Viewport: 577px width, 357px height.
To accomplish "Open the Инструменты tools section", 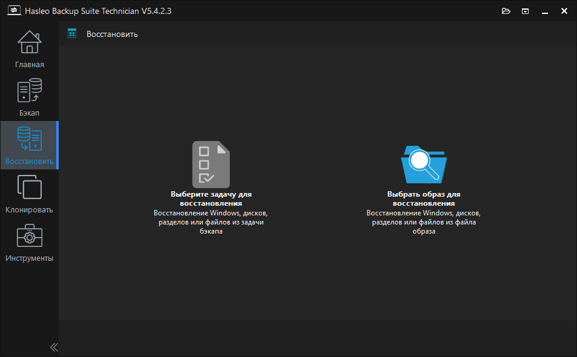I will tap(30, 243).
